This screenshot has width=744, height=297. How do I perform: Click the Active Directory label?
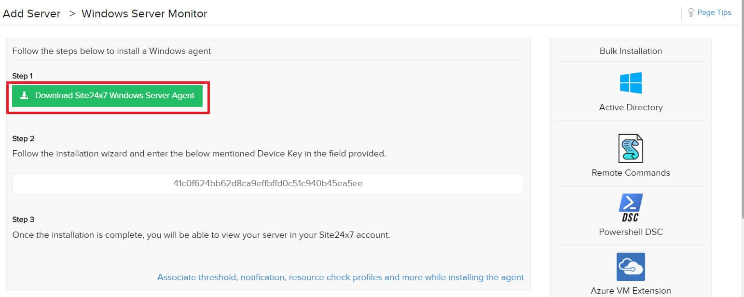click(x=631, y=107)
